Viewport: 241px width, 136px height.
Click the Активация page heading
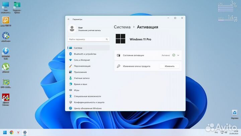tap(147, 27)
